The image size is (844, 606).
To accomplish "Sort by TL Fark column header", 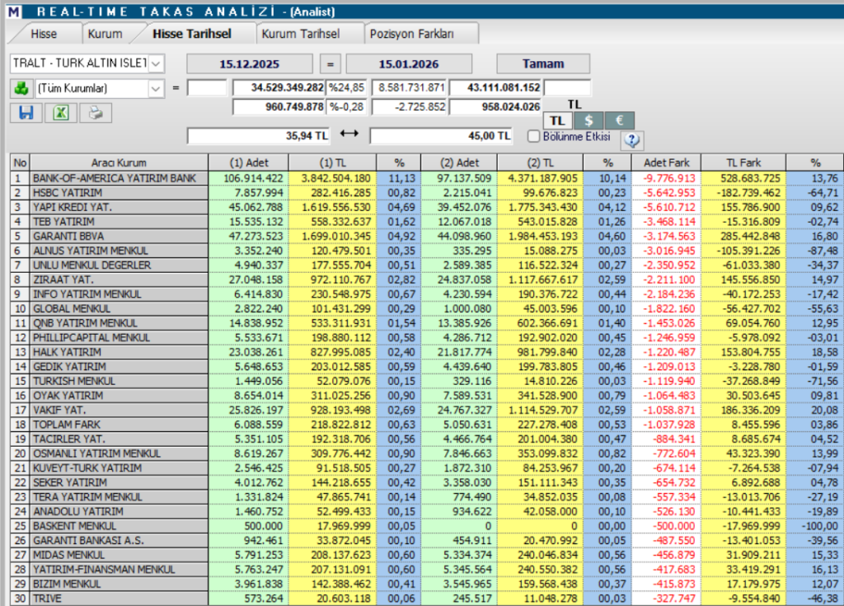I will coord(744,162).
